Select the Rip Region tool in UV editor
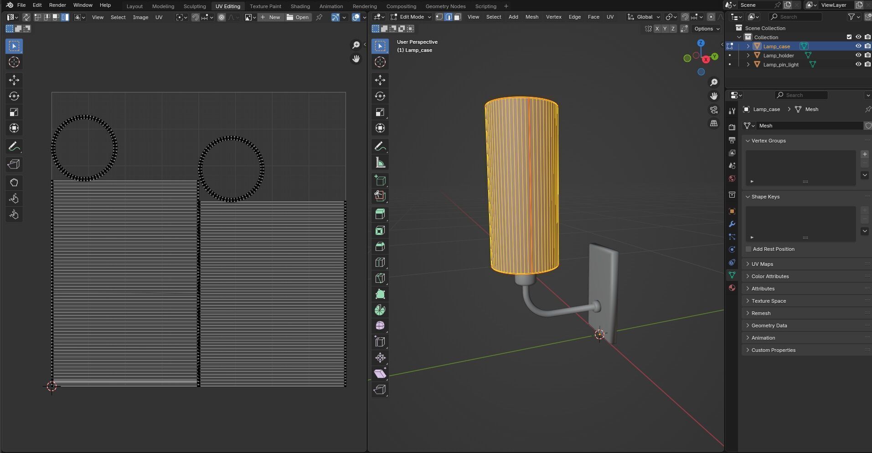Image resolution: width=872 pixels, height=453 pixels. (14, 164)
